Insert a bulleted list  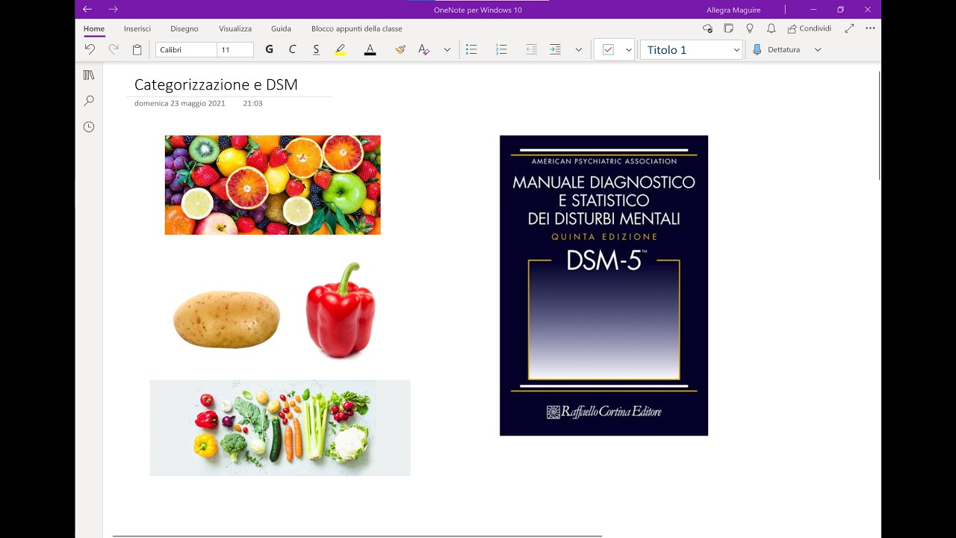tap(471, 49)
